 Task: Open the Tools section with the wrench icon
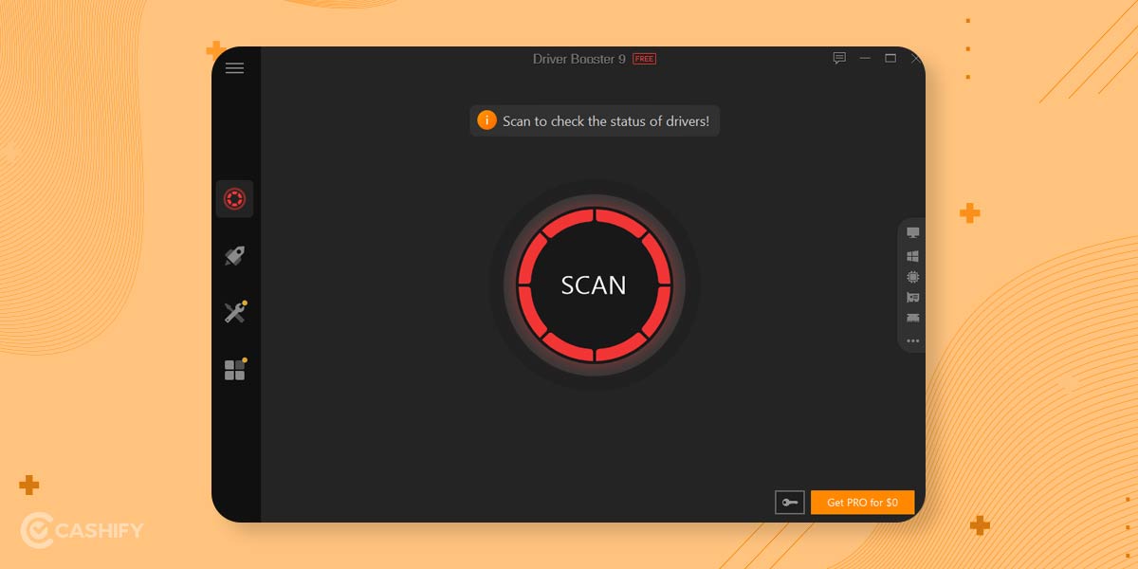(x=234, y=313)
